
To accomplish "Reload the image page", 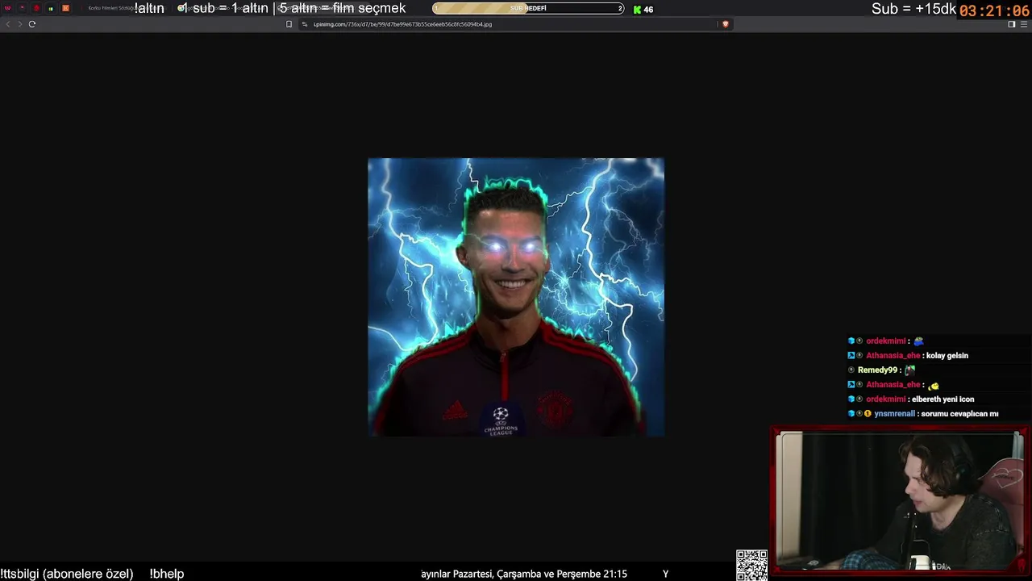I will pos(32,24).
